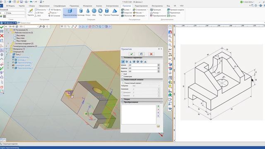Select the Цилиндр primitive in ribbon

[x=81, y=13]
